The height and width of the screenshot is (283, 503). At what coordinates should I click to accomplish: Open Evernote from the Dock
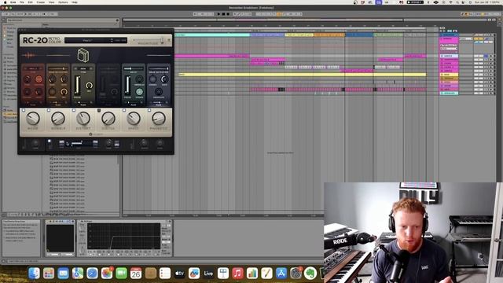click(x=310, y=274)
